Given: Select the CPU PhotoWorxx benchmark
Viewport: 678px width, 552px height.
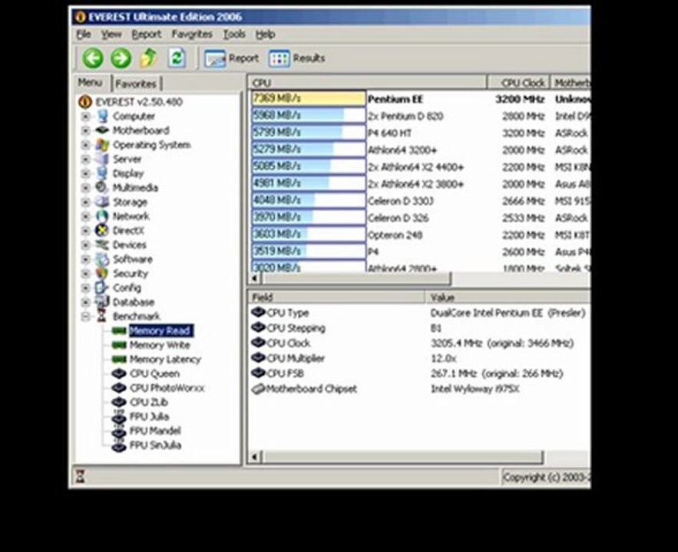Looking at the screenshot, I should click(167, 388).
